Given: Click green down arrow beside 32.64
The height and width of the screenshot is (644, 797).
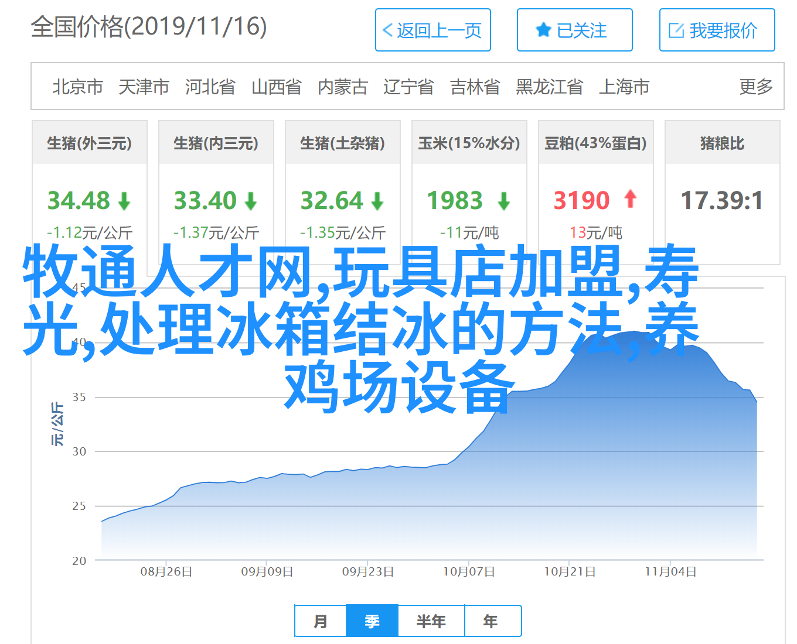Looking at the screenshot, I should point(377,201).
